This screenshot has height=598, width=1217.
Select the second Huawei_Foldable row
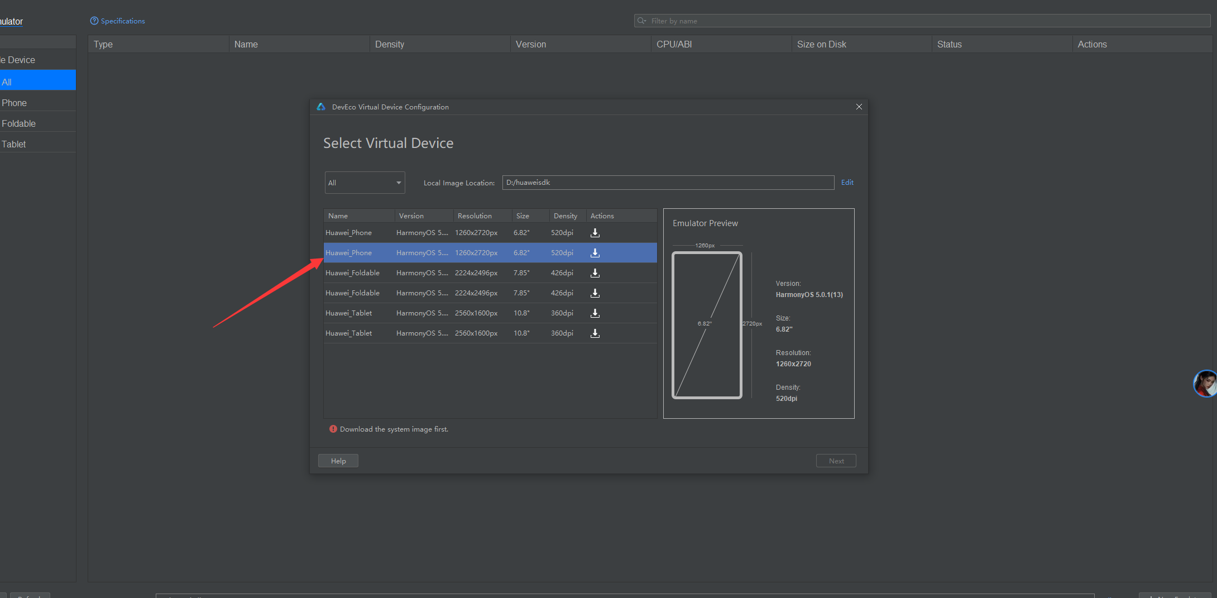(490, 293)
